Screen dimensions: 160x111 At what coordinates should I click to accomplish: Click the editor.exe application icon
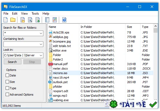pyautogui.click(x=51, y=50)
